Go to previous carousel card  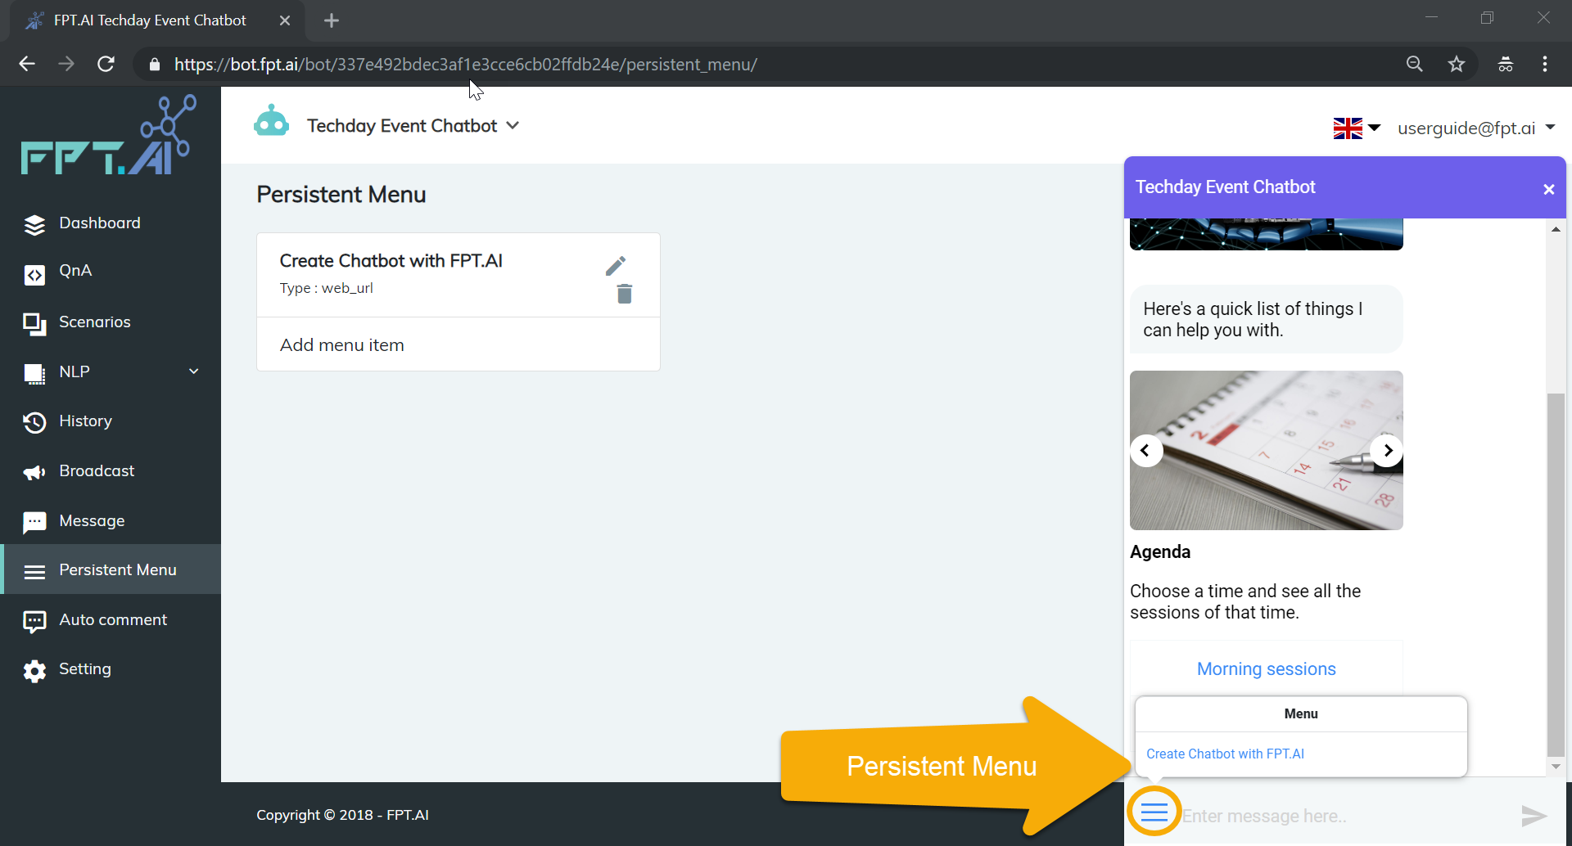(x=1146, y=450)
